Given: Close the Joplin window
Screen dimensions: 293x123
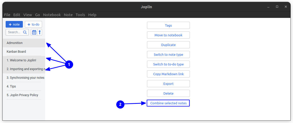Looking at the screenshot, I should [286, 7].
